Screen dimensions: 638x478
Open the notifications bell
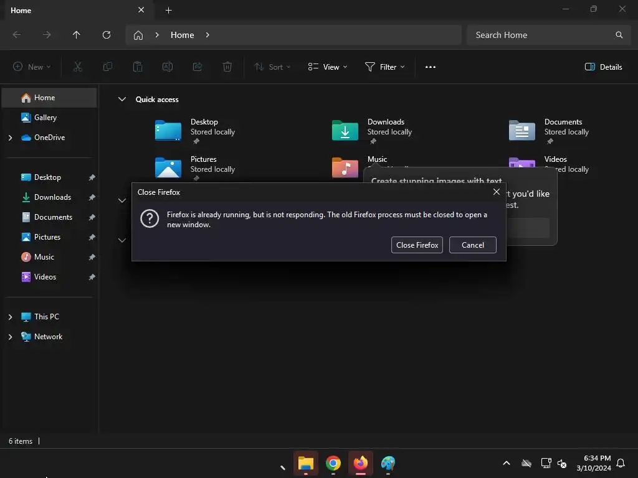point(621,463)
